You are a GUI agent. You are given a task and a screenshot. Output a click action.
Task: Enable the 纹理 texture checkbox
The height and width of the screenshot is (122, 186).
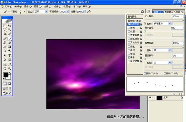(x=129, y=31)
